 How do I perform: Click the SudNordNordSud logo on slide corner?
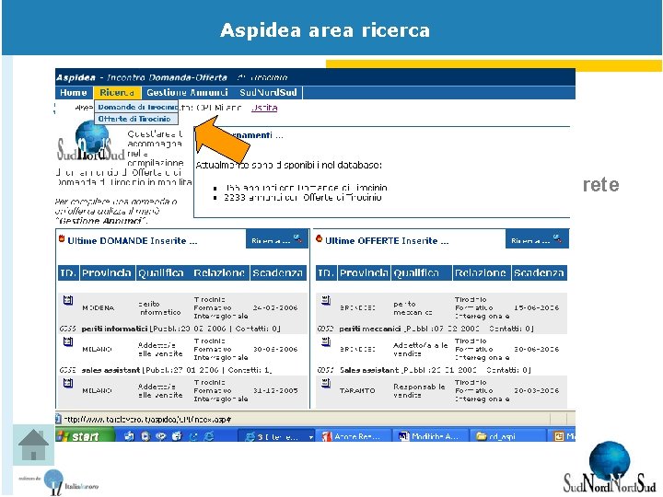coord(610,468)
